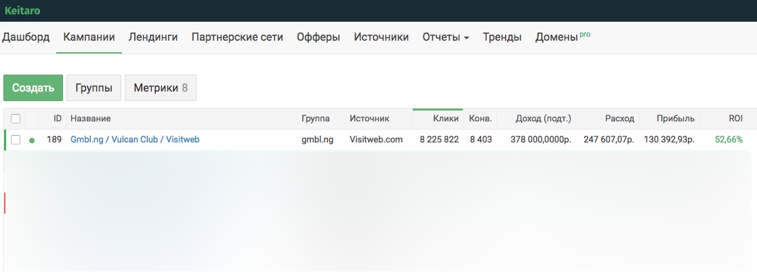
Task: Click the 247 607,07р. cost value
Action: point(609,140)
